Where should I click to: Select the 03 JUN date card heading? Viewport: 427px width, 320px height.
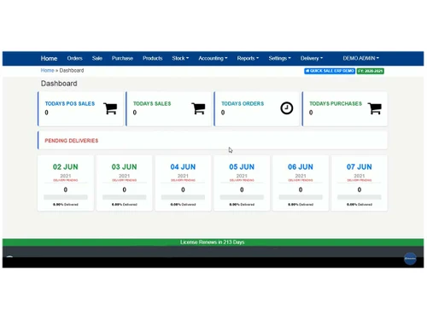[124, 166]
